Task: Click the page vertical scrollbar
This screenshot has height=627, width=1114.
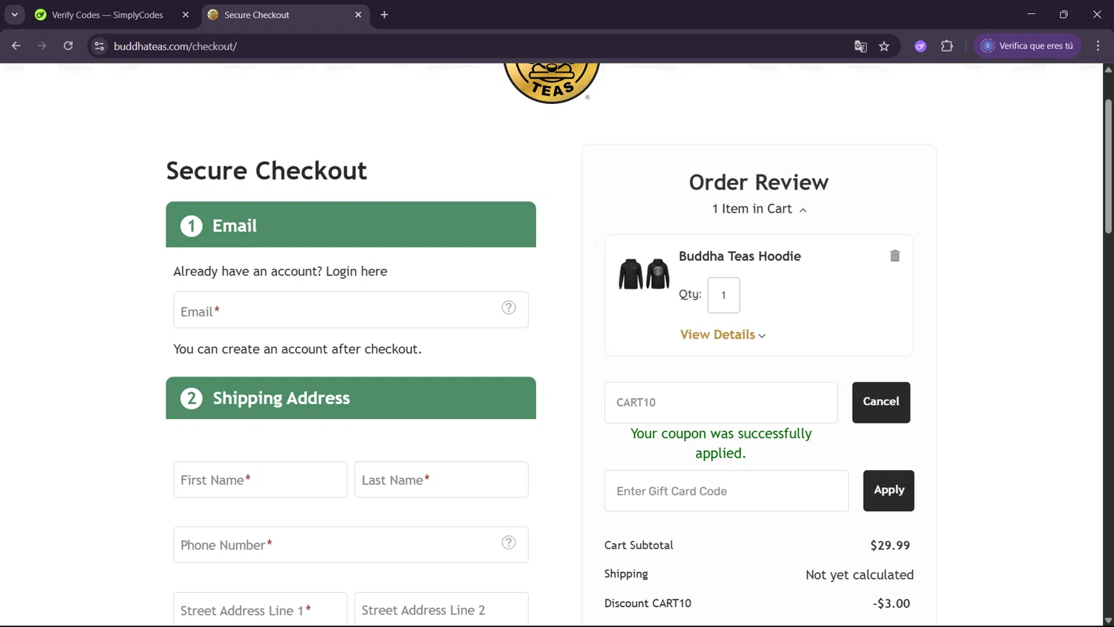Action: point(1108,166)
